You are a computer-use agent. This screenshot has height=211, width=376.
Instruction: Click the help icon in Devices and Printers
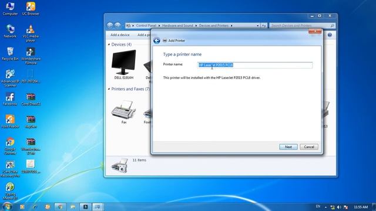point(330,35)
